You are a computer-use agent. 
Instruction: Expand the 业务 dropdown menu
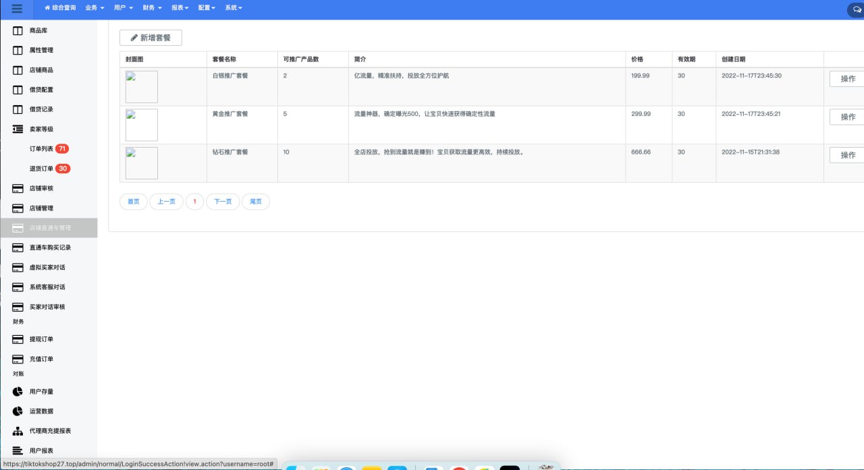(x=94, y=8)
